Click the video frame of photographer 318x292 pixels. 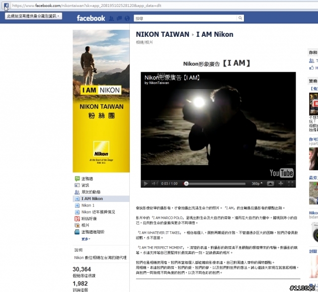tap(218, 126)
